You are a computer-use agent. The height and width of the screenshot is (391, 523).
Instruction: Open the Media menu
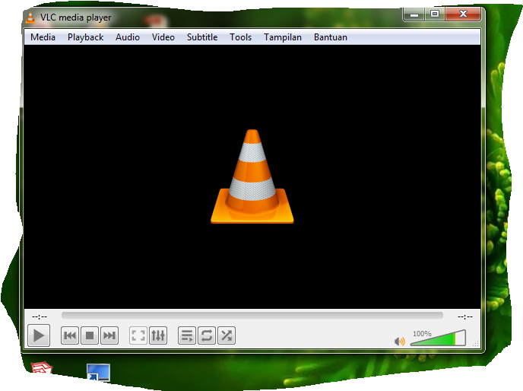[43, 37]
